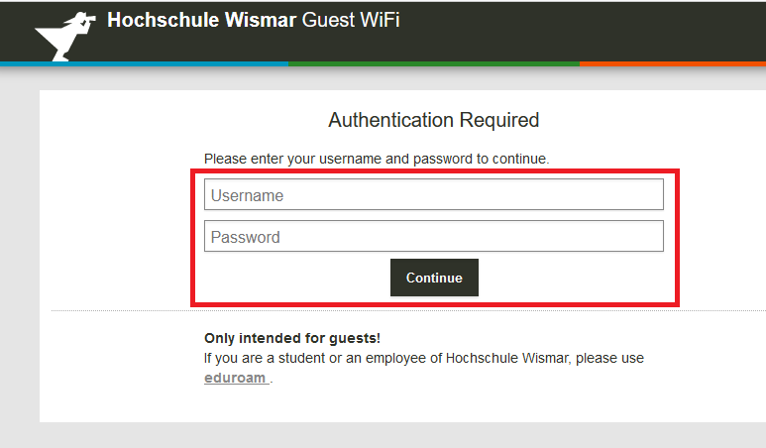
Task: Click the Password placeholder text
Action: tap(245, 237)
